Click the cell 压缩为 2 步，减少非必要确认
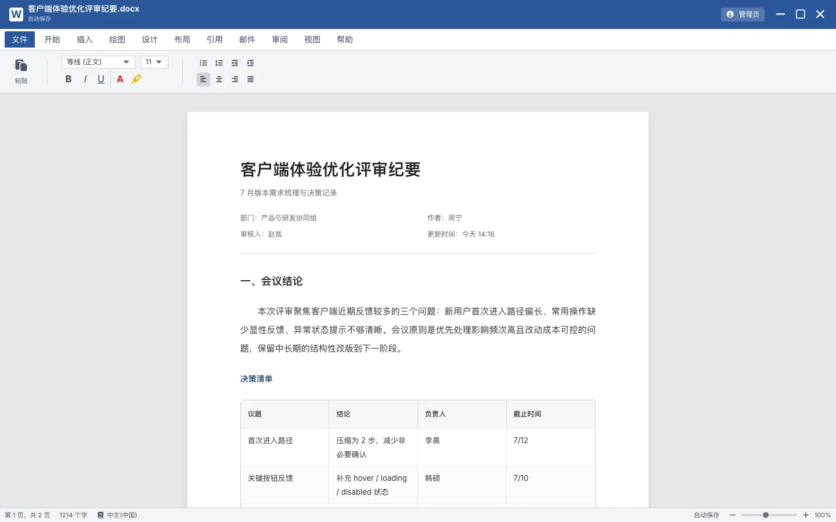Viewport: 836px width, 522px height. 373,447
